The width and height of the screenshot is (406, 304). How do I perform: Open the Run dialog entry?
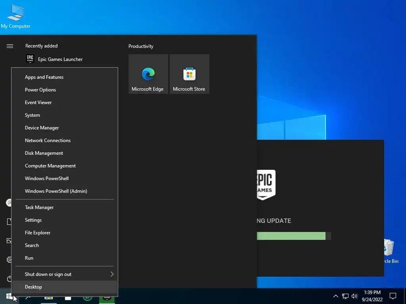point(65,258)
